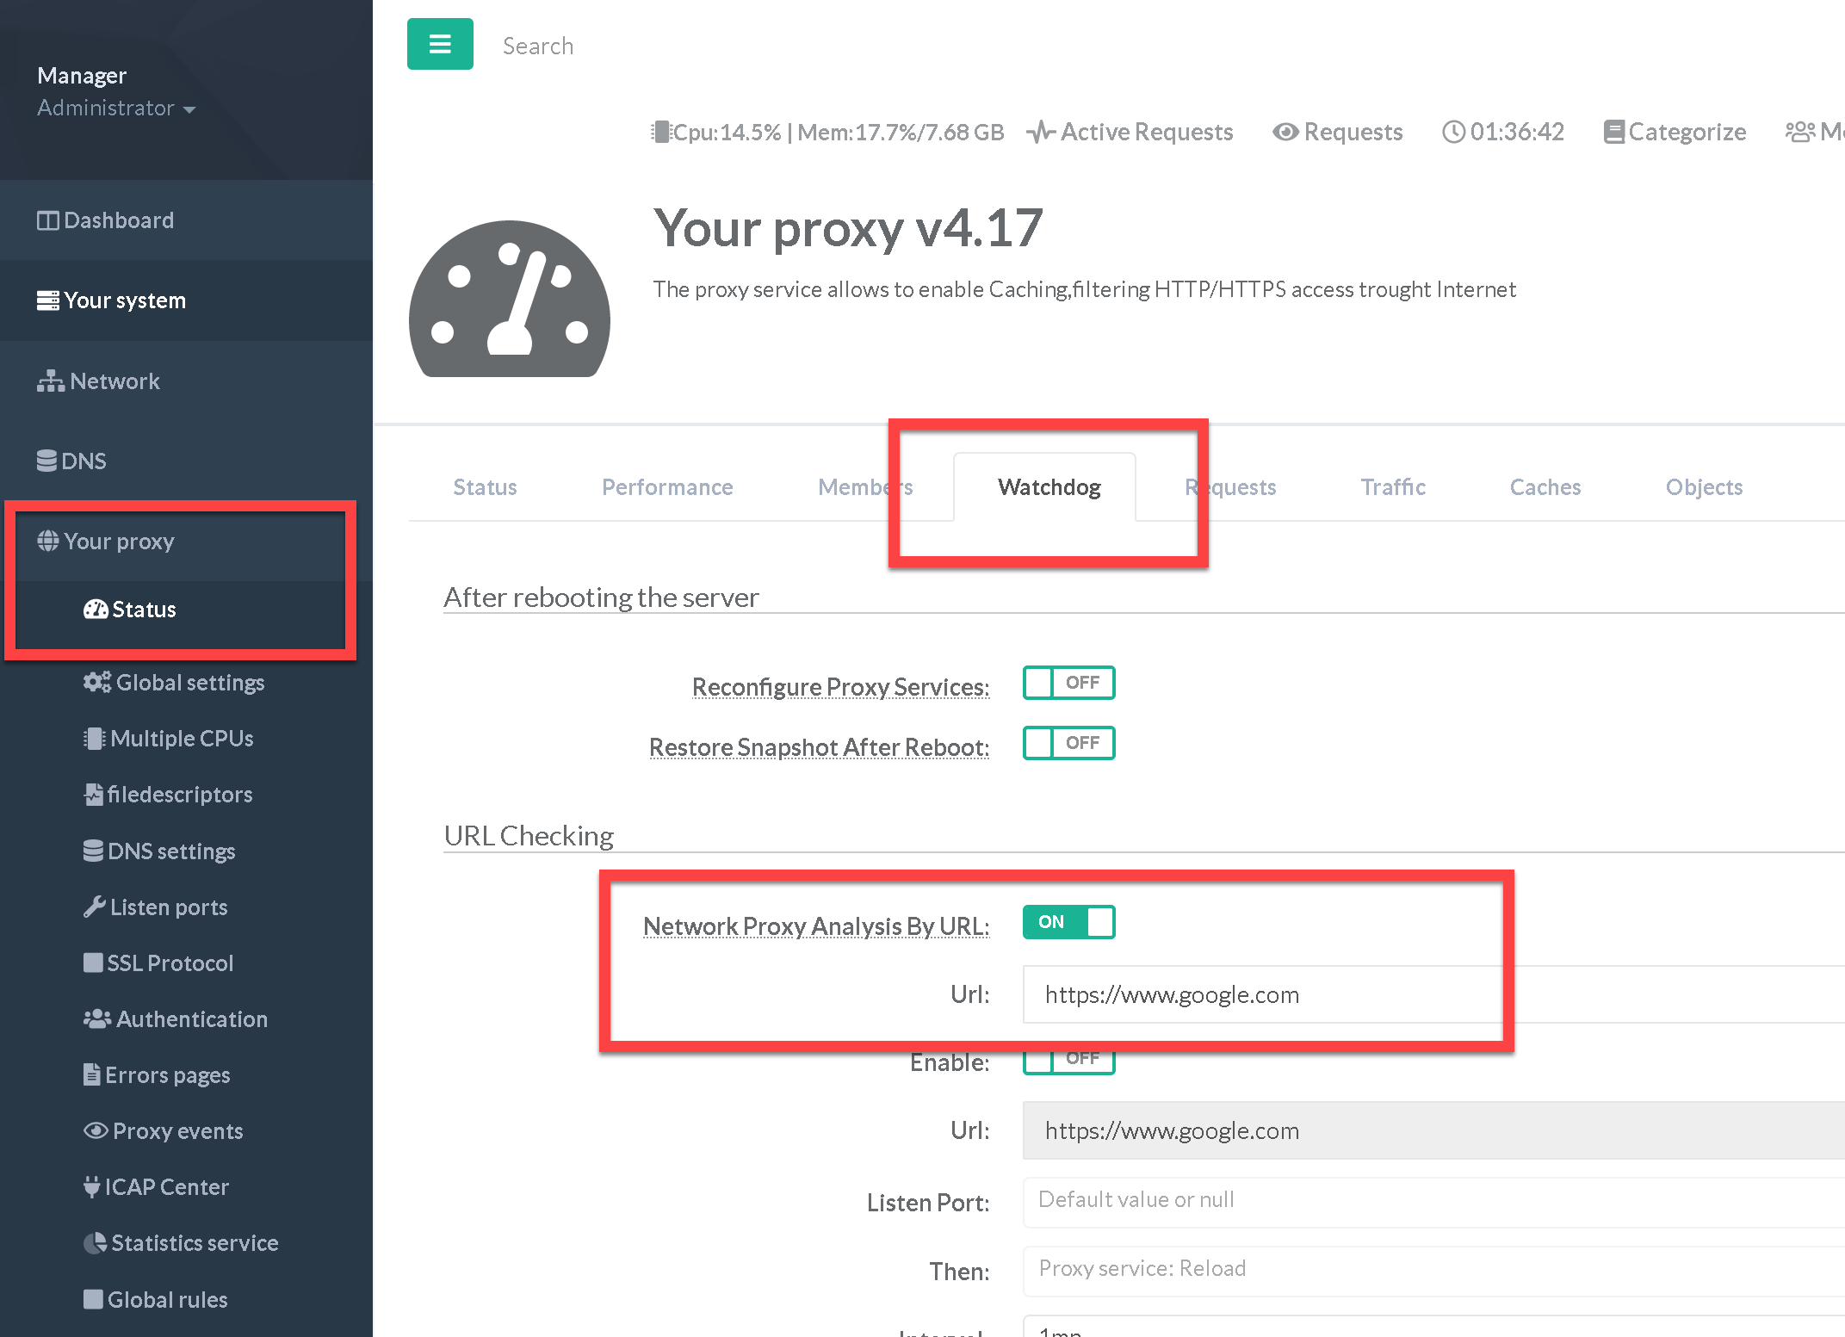Expand the Your system sidebar section

pyautogui.click(x=125, y=300)
